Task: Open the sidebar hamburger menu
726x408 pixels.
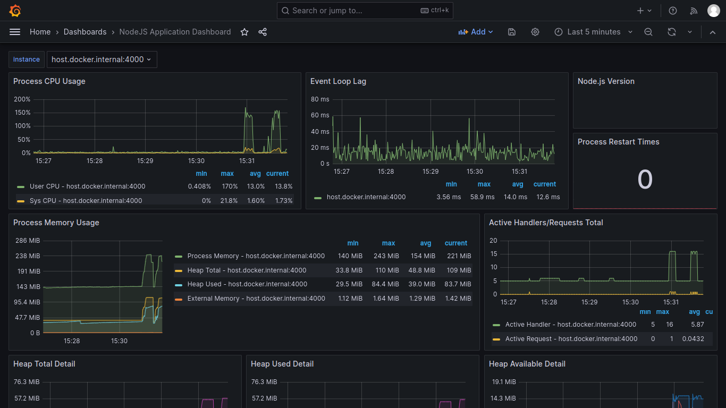Action: tap(15, 32)
